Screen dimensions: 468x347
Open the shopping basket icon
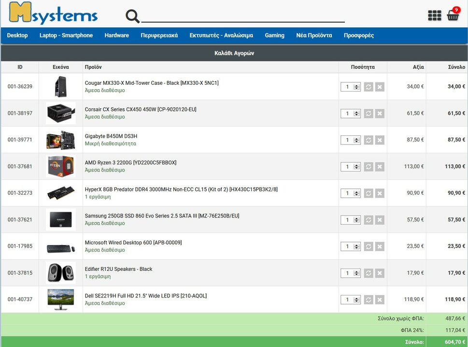click(453, 14)
